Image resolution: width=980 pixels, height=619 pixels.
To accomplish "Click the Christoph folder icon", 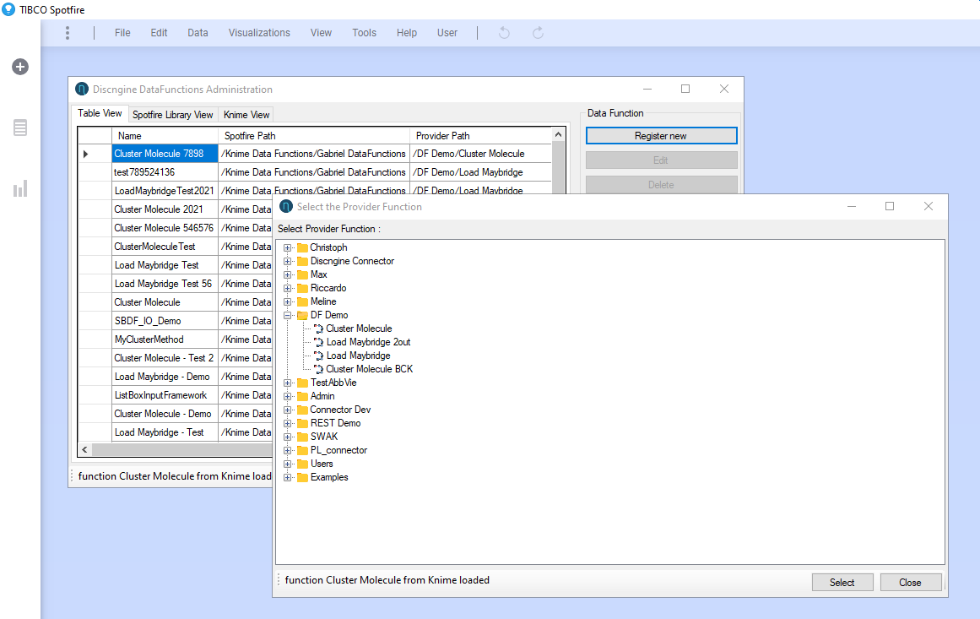I will click(x=302, y=247).
